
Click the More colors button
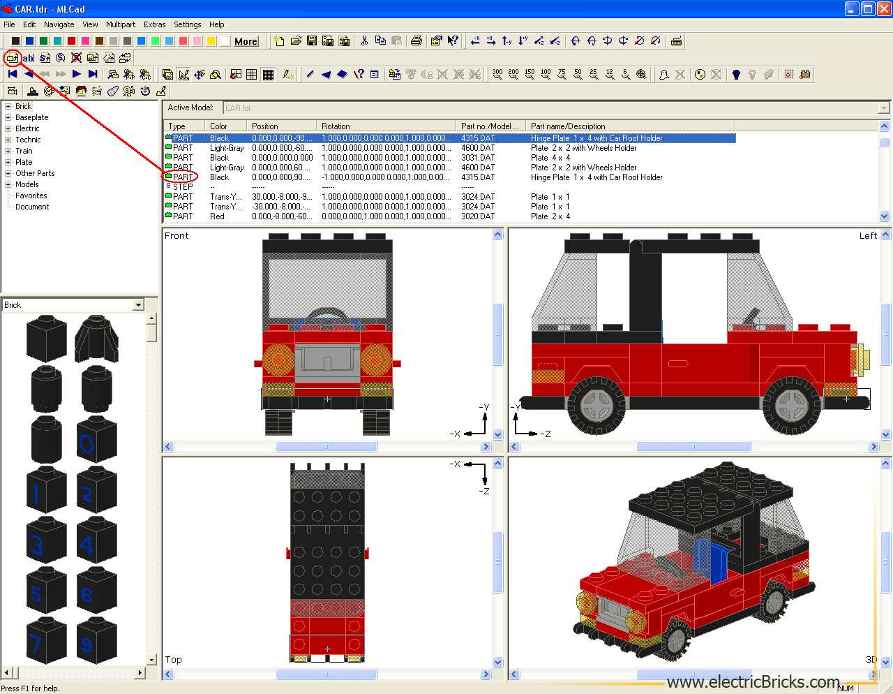246,41
